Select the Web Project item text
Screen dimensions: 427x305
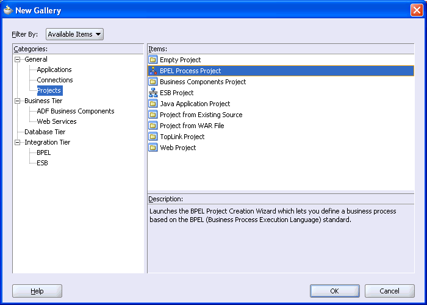coord(178,148)
